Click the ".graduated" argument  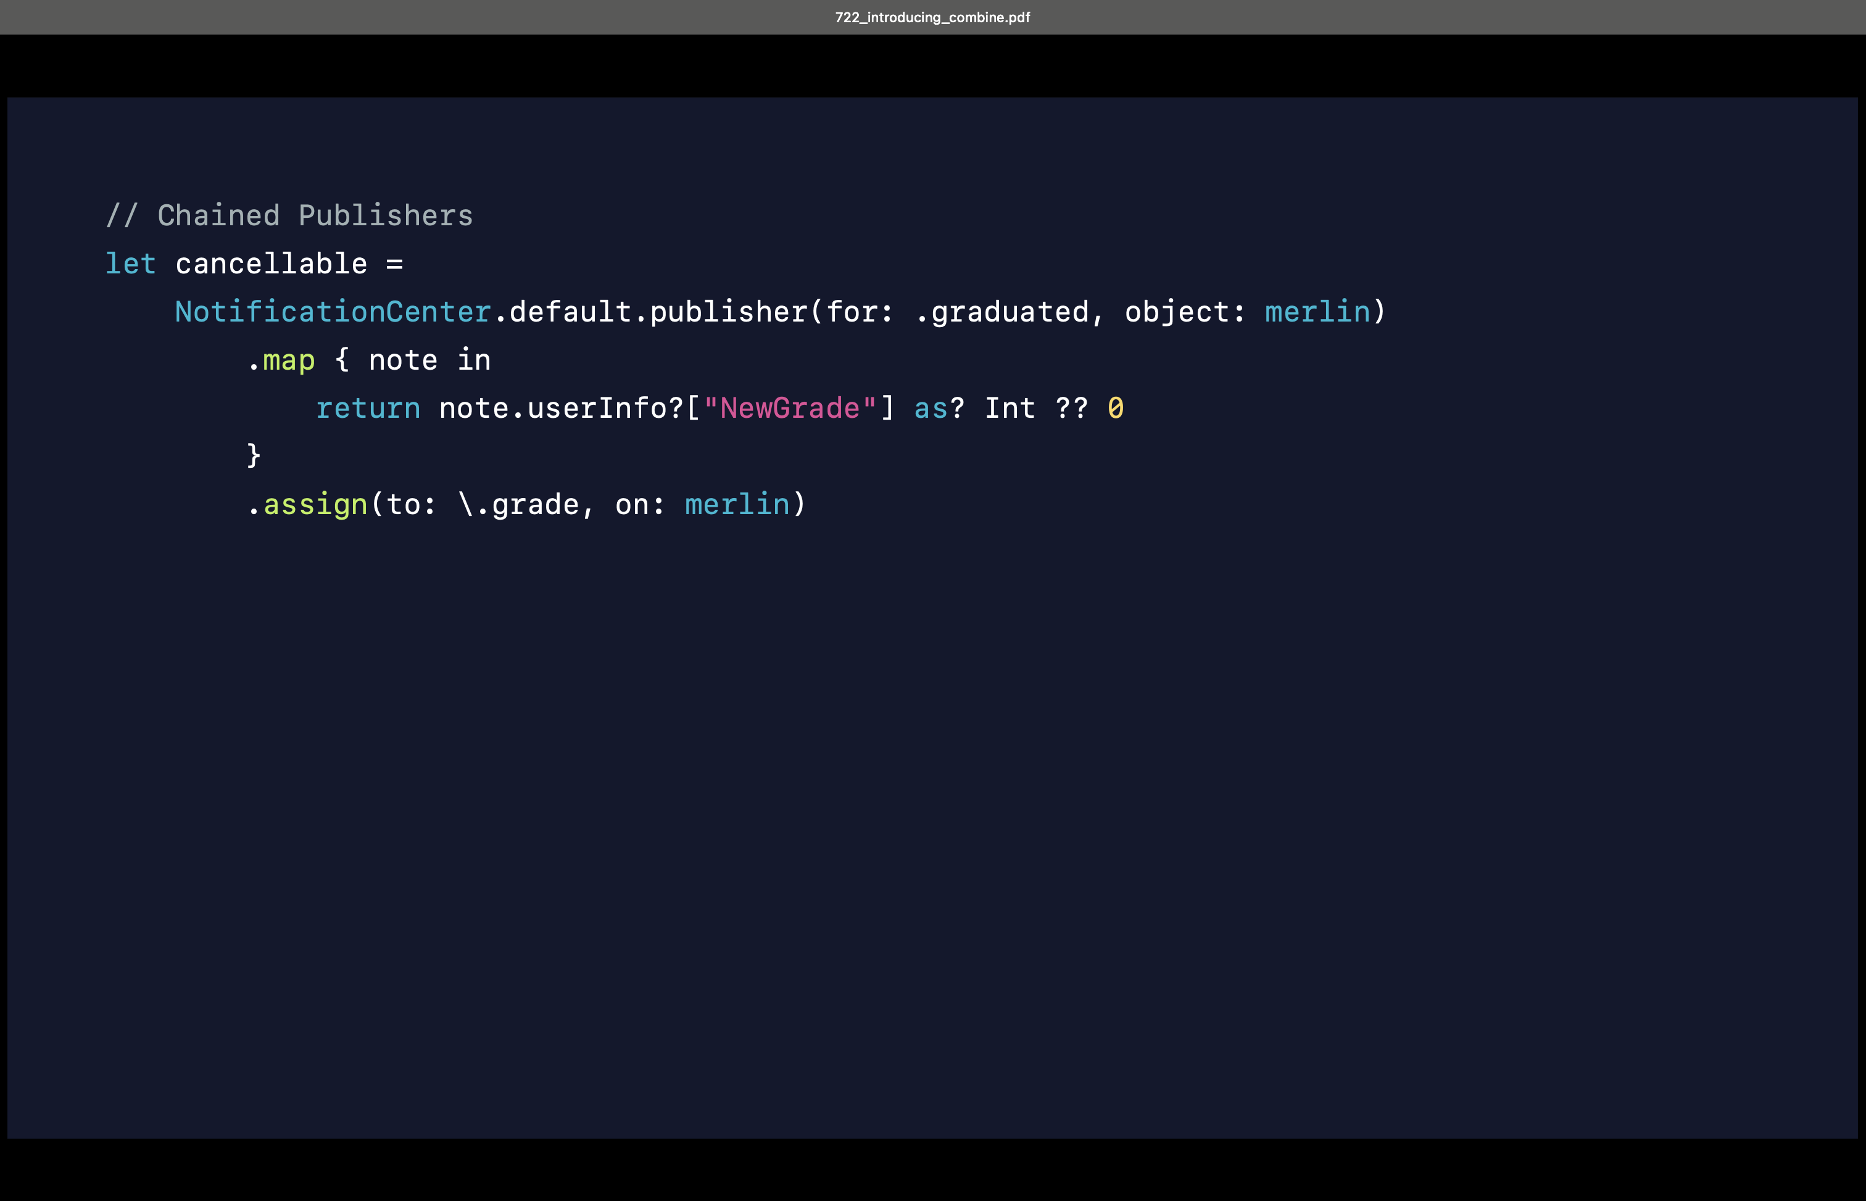(x=1001, y=313)
